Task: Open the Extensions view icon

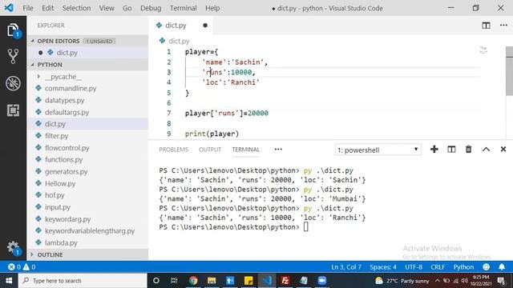Action: pyautogui.click(x=13, y=110)
